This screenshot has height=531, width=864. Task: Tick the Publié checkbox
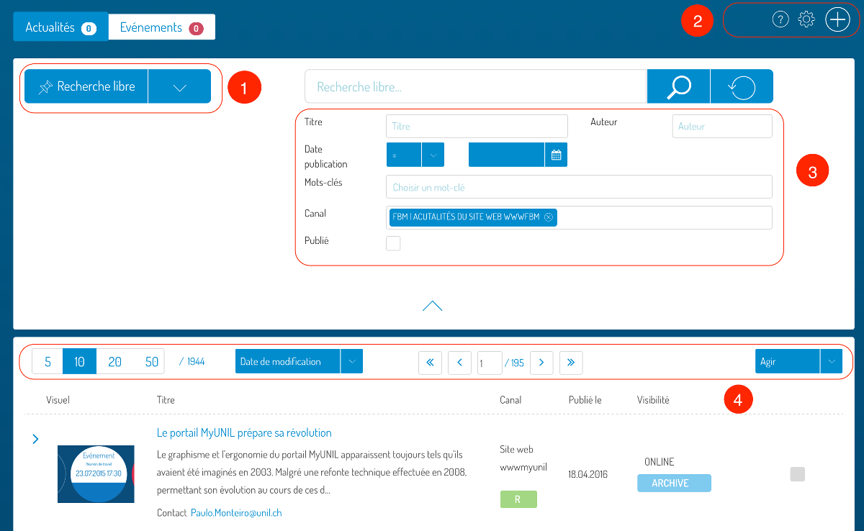(393, 243)
